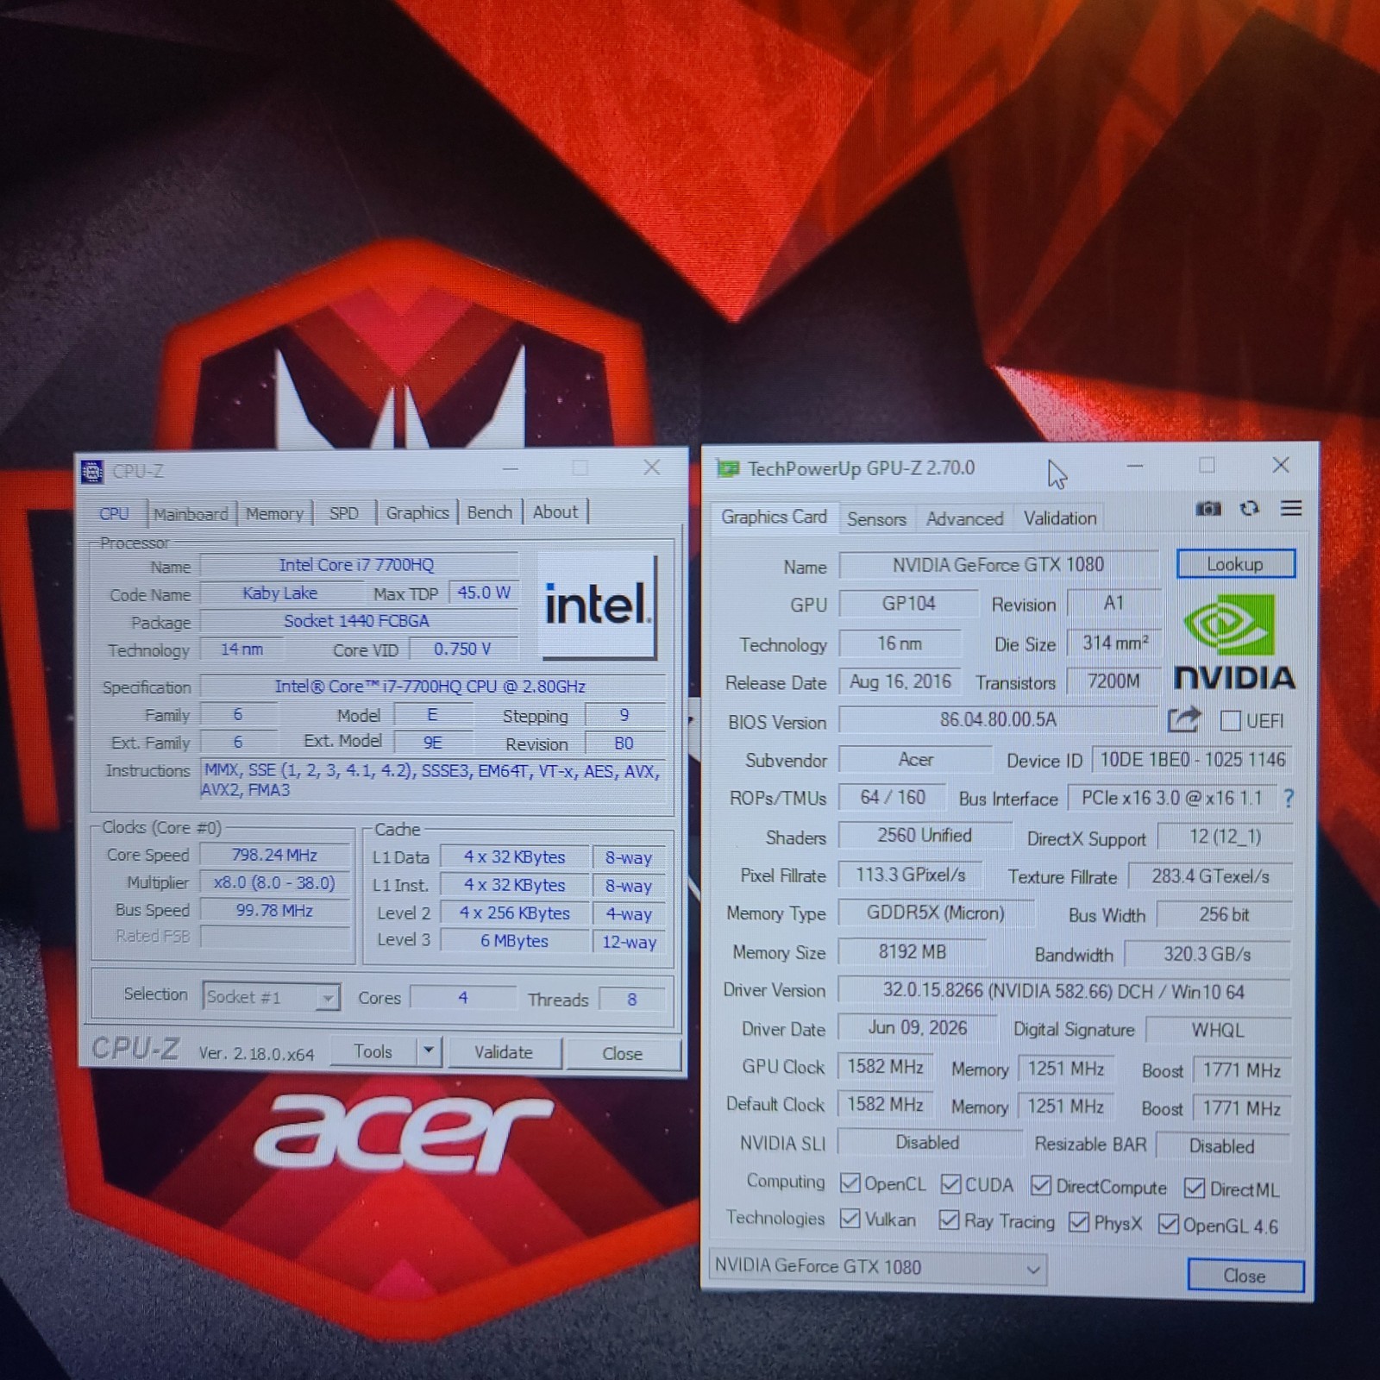This screenshot has height=1380, width=1380.
Task: Click the Bus Speed value 99.78 MHz
Action: coord(274,910)
